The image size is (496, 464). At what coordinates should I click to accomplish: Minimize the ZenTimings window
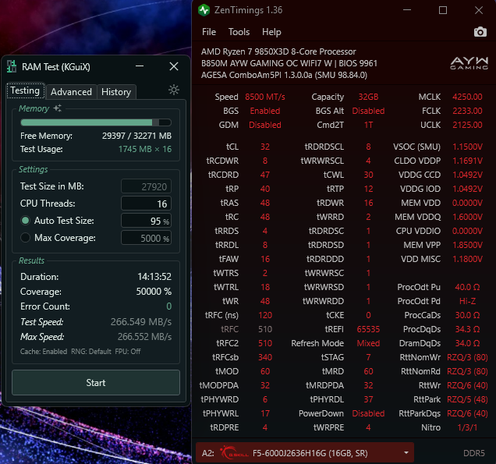coord(407,10)
